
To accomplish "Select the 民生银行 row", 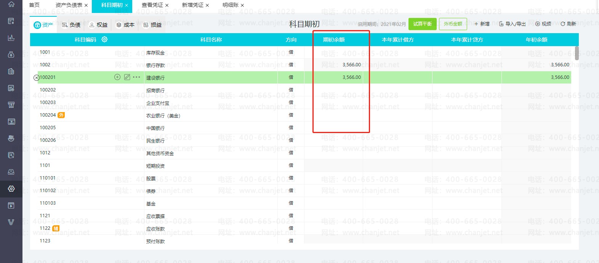I will click(x=301, y=140).
